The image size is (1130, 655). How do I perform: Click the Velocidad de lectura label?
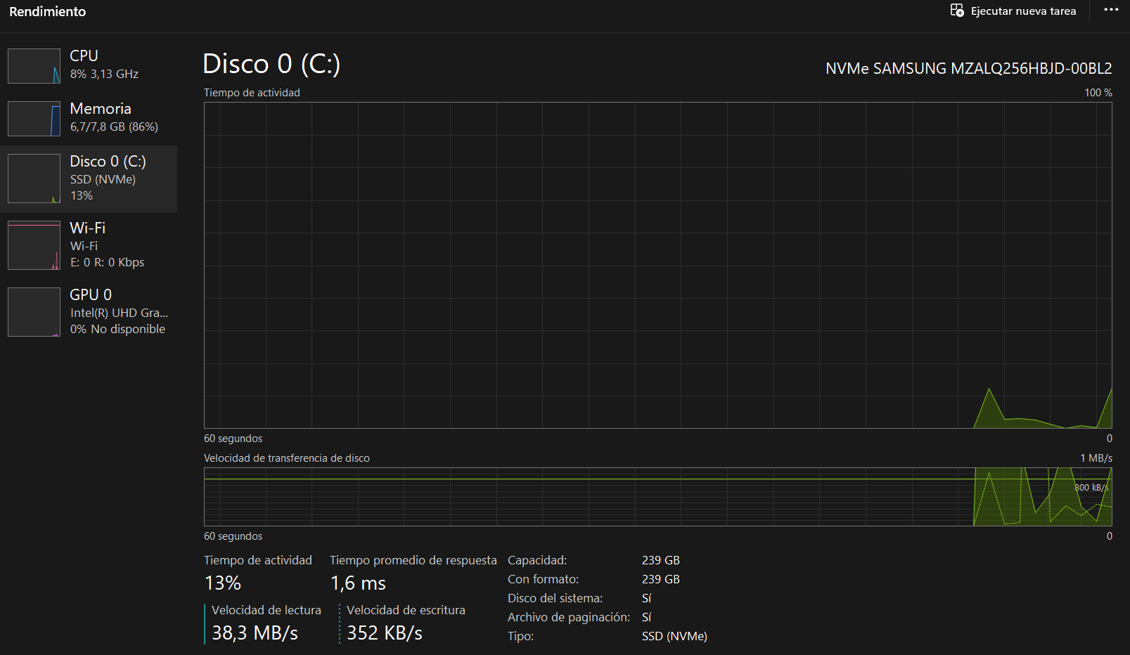(267, 610)
